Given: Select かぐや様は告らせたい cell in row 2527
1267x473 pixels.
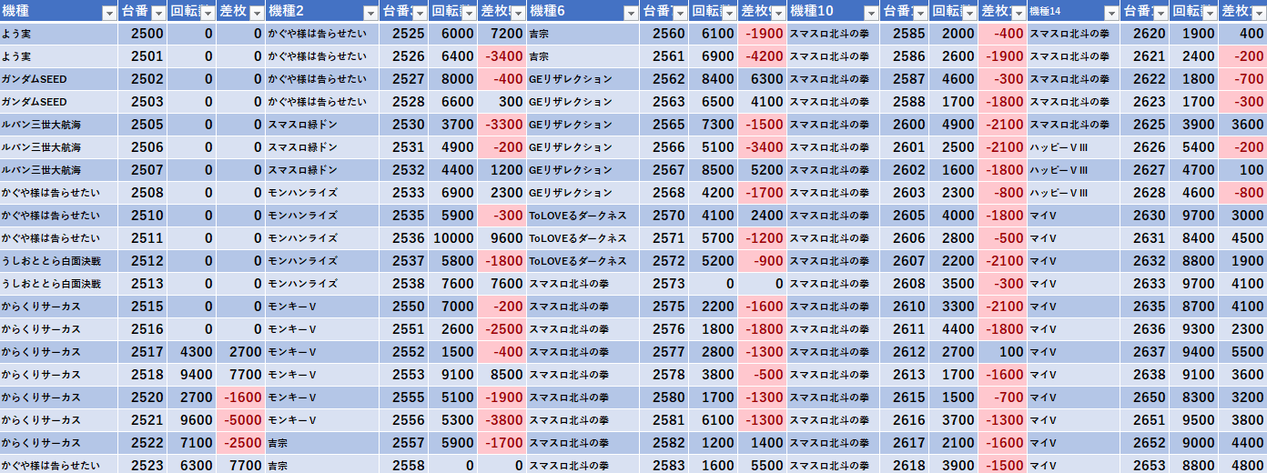Looking at the screenshot, I should [x=322, y=79].
